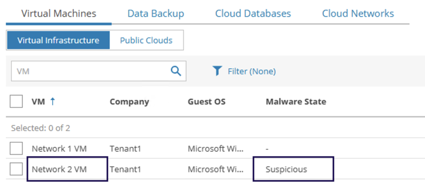Click the Suspicious malware state value
This screenshot has height=187, width=425.
(x=286, y=169)
